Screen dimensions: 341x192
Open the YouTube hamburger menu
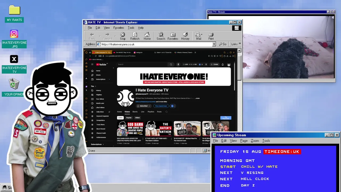(92, 64)
